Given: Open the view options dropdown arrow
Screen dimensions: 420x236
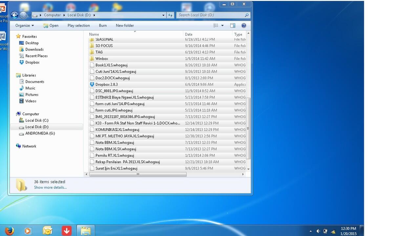Looking at the screenshot, I should (222, 26).
